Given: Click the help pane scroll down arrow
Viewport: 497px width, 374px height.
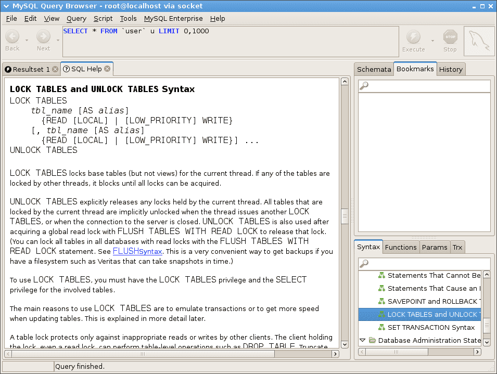Looking at the screenshot, I should click(x=345, y=344).
